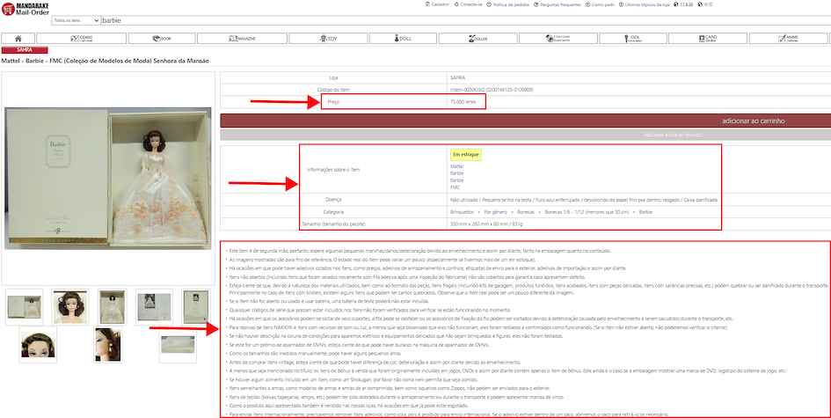Open the Brinquedos breadcrumb category
The width and height of the screenshot is (831, 418).
tap(463, 212)
